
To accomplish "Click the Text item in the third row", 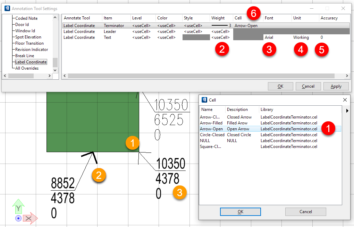I will point(108,37).
